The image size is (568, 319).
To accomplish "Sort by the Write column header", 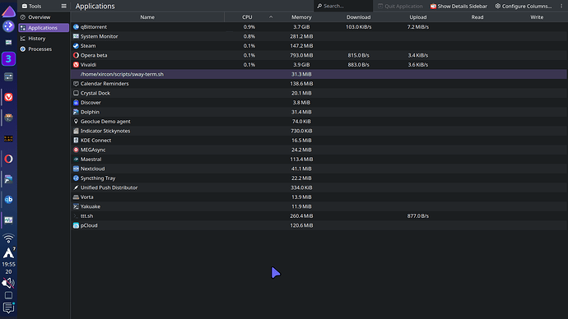I will [537, 17].
